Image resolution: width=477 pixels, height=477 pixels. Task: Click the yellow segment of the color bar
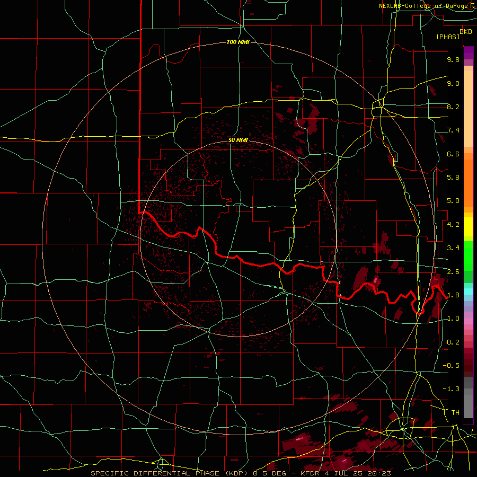(468, 227)
